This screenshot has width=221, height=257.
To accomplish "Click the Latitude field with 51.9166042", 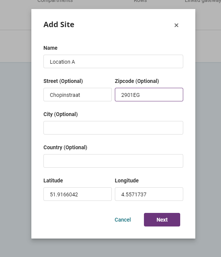I will (77, 194).
